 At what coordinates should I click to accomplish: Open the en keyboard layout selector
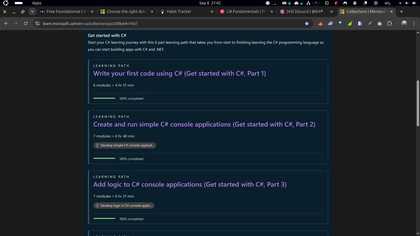[387, 3]
